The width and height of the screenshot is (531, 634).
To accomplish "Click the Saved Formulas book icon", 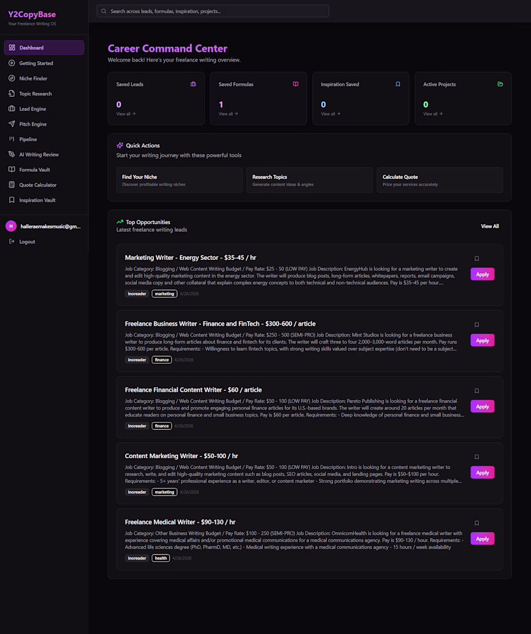I will [295, 84].
